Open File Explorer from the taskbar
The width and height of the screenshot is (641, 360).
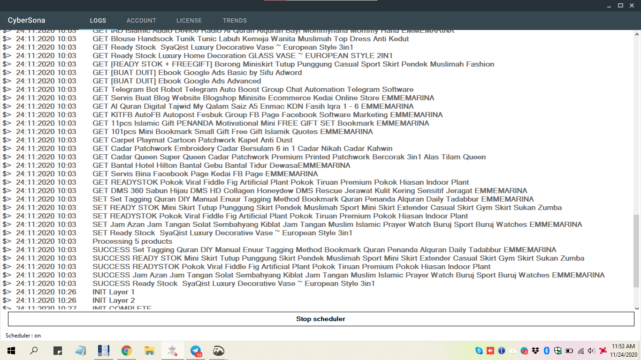pos(149,351)
